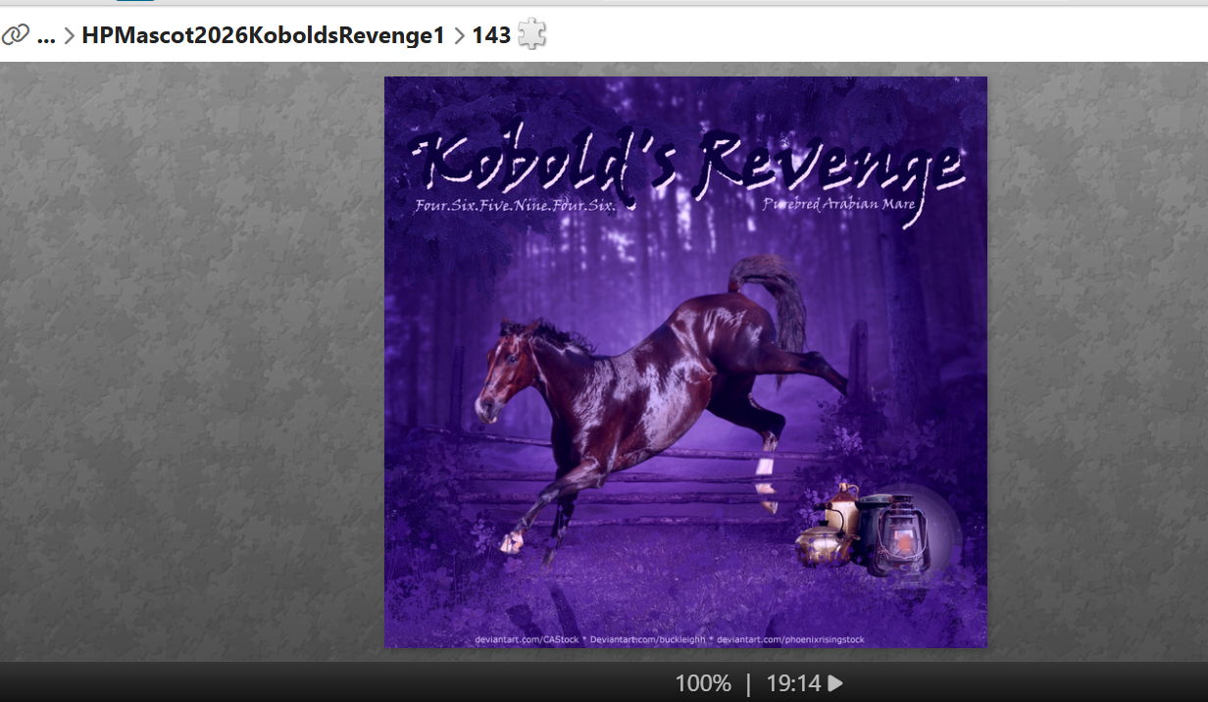Viewport: 1208px width, 702px height.
Task: Open the puzzle piece plugin icon
Action: click(532, 35)
